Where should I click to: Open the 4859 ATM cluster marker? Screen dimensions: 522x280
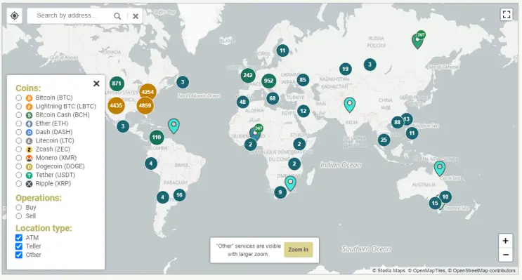tap(145, 105)
